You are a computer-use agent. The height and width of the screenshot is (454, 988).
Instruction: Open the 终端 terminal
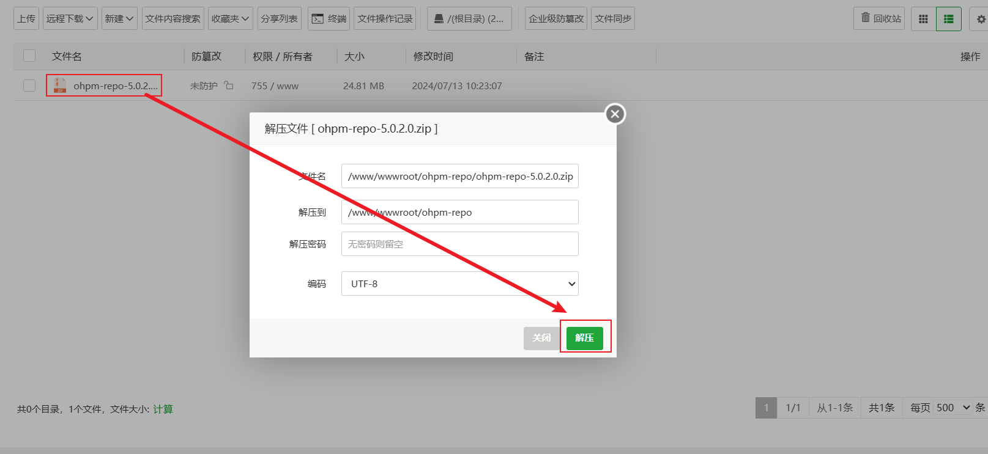[329, 19]
